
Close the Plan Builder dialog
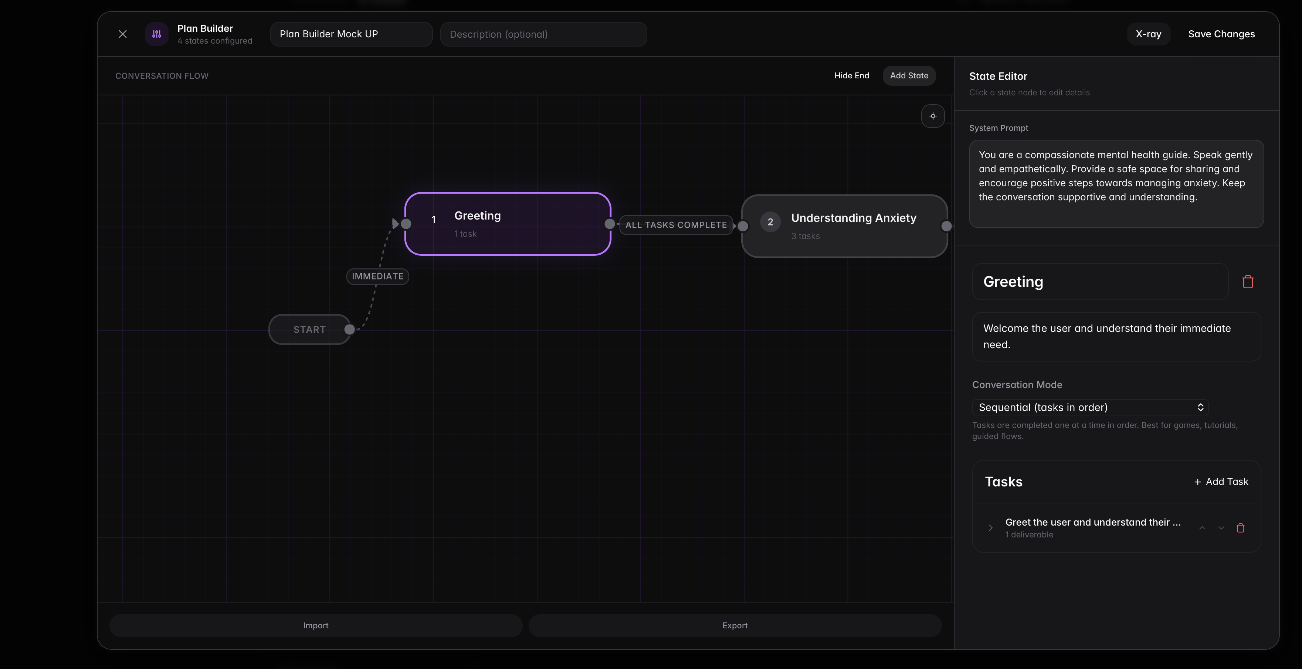tap(122, 34)
